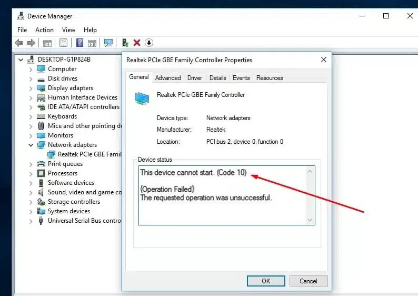
Task: Select Realtek PCIe GBE Family tree item
Action: [89, 154]
